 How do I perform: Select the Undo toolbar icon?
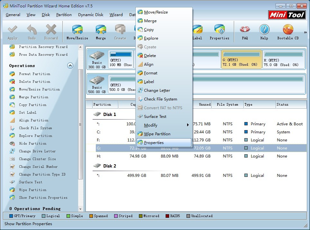[x=32, y=32]
